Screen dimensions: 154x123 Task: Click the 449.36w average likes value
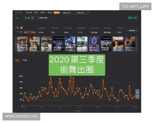30,32
